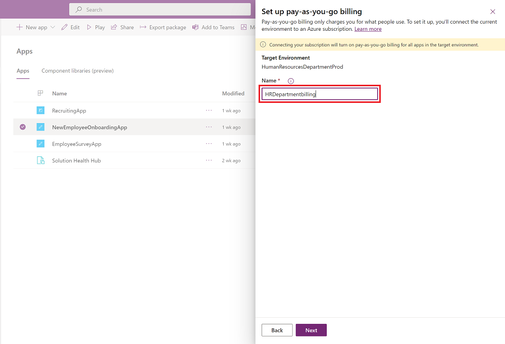Open more options for RecruitingApp
This screenshot has width=505, height=344.
click(209, 110)
